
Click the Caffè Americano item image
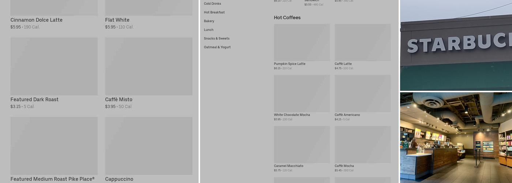[362, 94]
